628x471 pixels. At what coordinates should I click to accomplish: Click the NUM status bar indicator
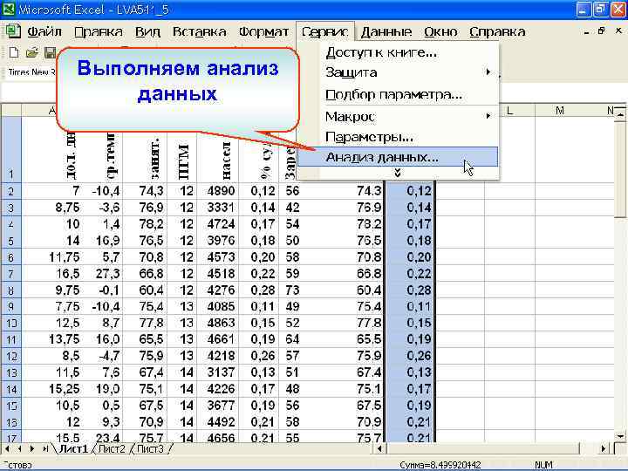[543, 465]
